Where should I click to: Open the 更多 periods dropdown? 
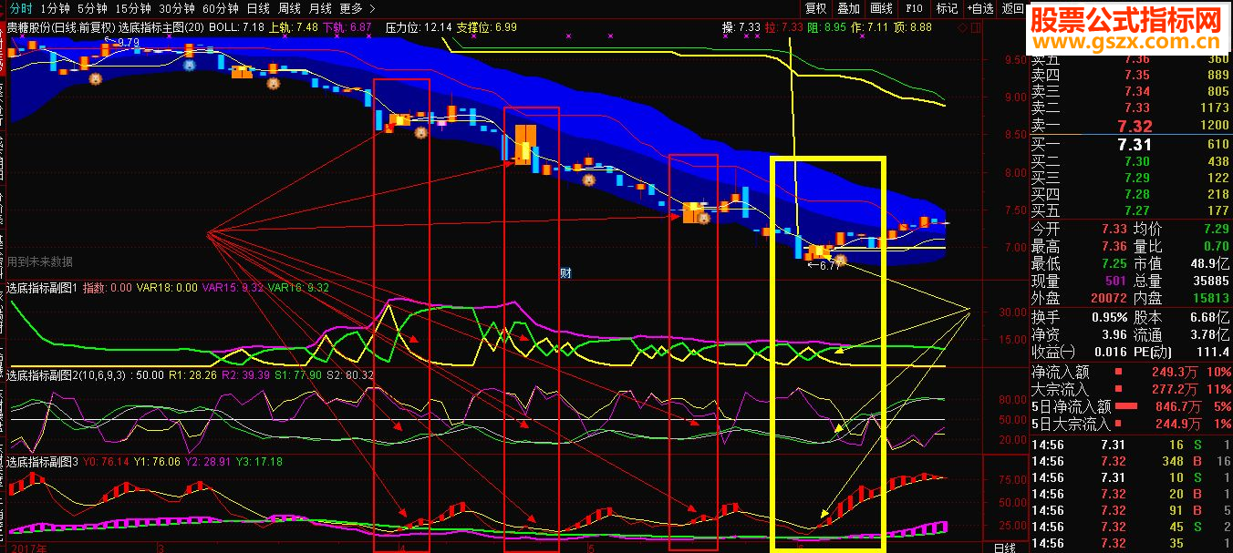(x=351, y=8)
